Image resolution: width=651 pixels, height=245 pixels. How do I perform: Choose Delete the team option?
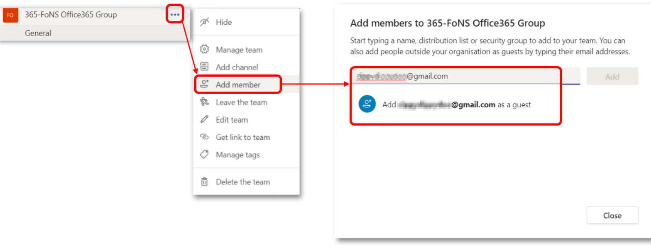pyautogui.click(x=243, y=182)
